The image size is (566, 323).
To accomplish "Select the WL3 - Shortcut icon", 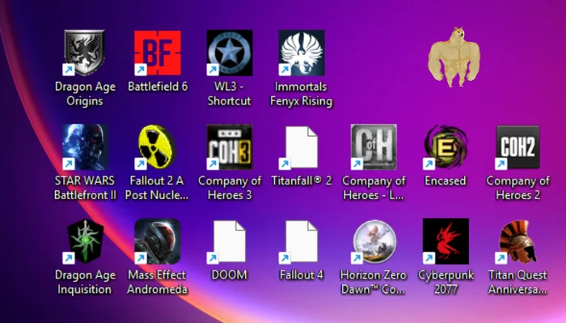I will [x=229, y=53].
